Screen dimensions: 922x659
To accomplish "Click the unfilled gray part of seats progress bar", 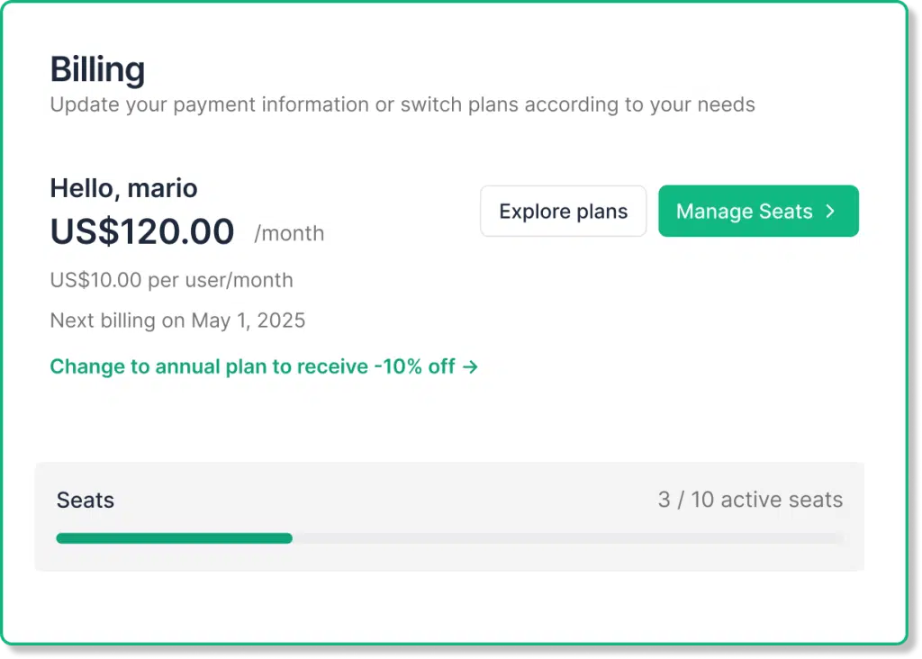I will pyautogui.click(x=568, y=537).
